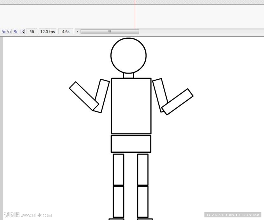Click the 12.0 fps frame rate field
Image resolution: width=264 pixels, height=220 pixels.
(48, 31)
